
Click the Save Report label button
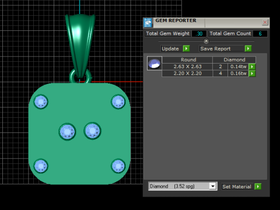pyautogui.click(x=222, y=48)
